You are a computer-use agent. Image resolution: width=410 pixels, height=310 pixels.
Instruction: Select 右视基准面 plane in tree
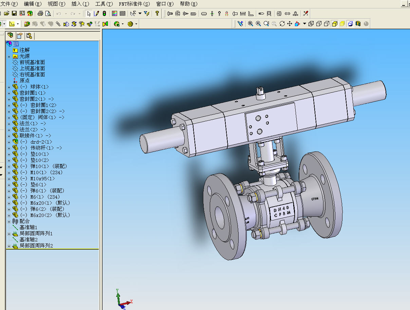[x=32, y=75]
